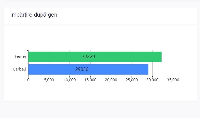Click the Împărțire după gen title
Screen dimensions: 200x118
point(34,15)
